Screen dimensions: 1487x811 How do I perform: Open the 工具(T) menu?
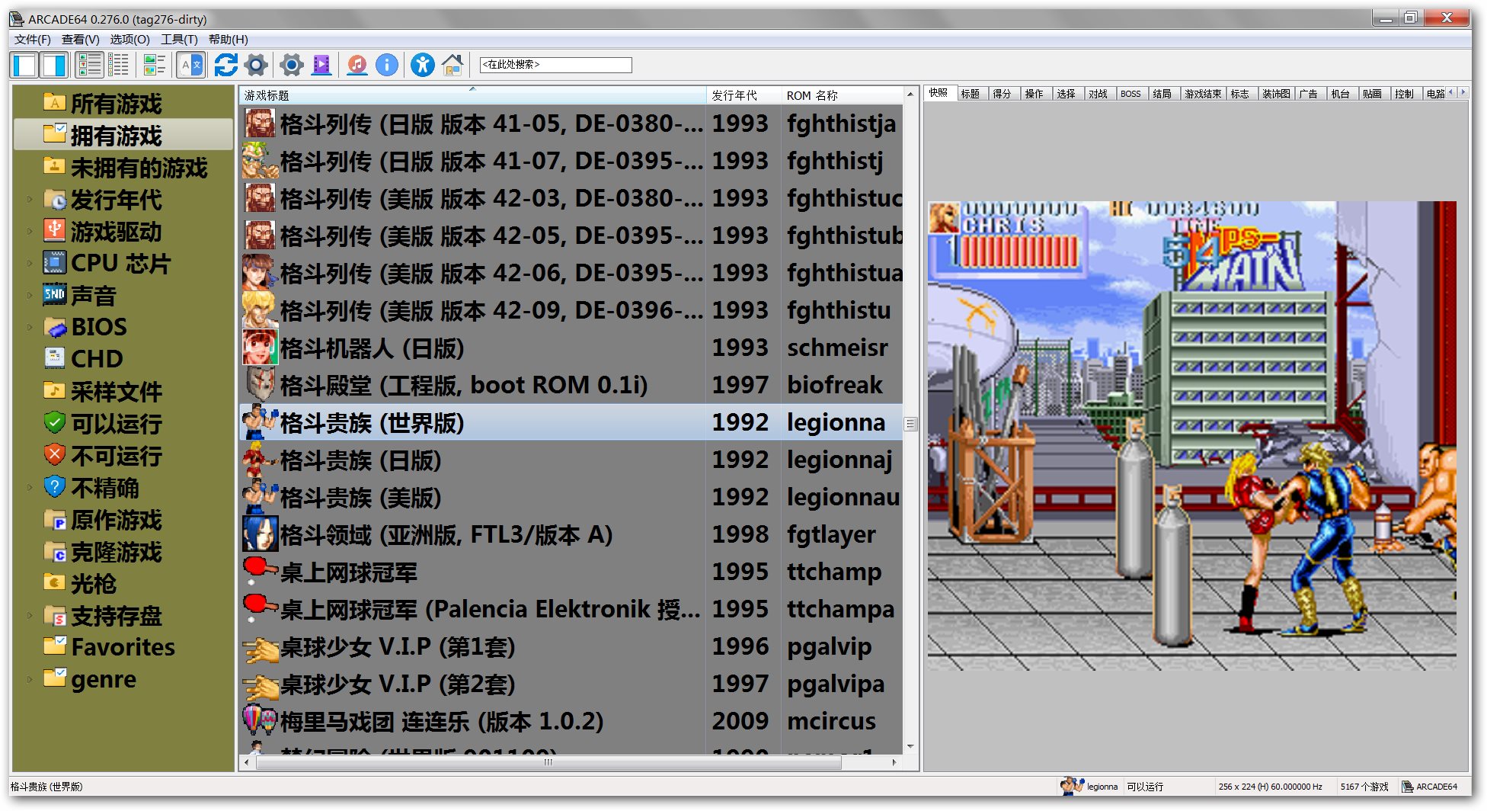[179, 40]
